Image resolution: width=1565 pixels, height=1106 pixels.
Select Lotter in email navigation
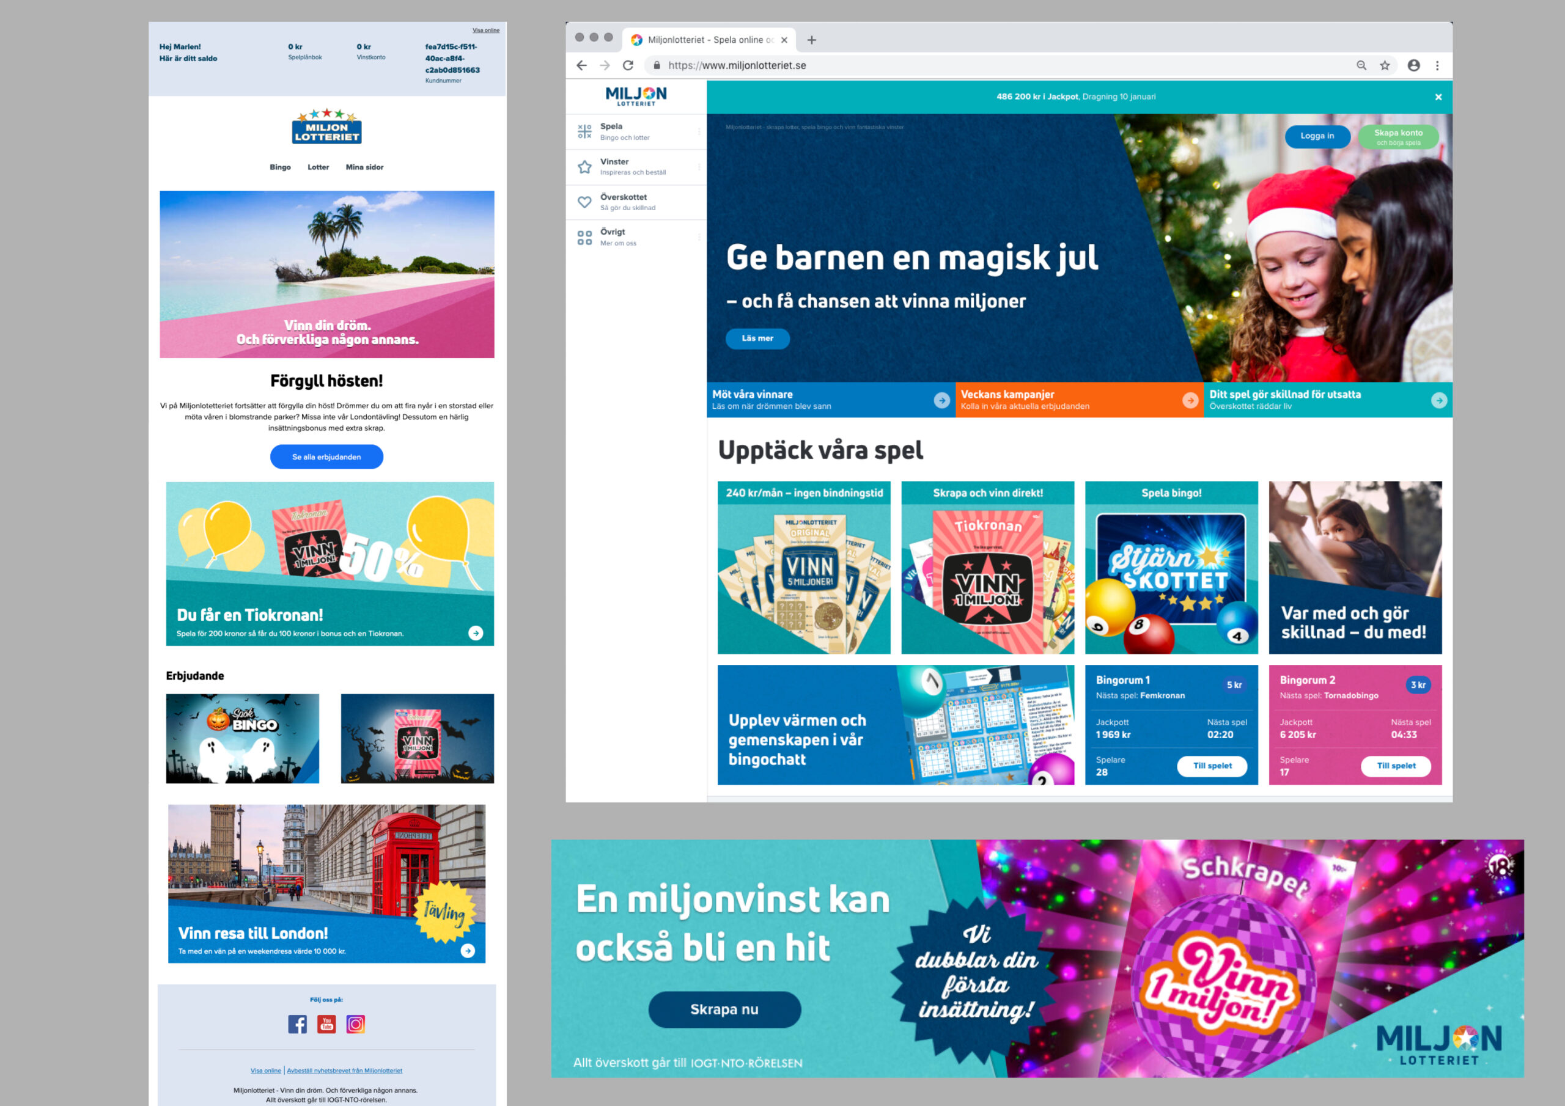click(319, 167)
